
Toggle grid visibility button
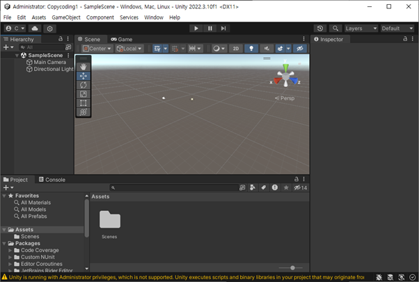coord(157,49)
